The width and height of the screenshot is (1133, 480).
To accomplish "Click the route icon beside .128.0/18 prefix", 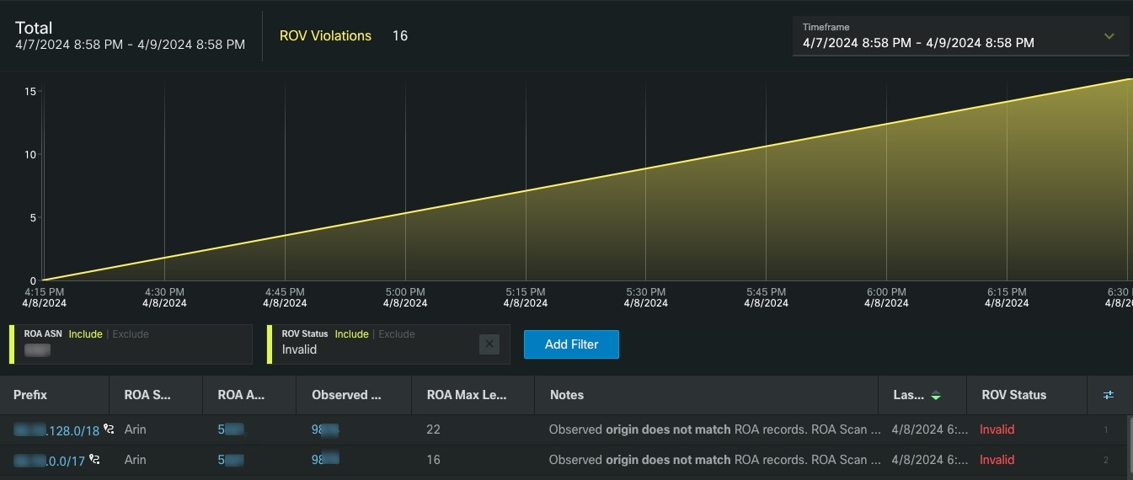I will pos(108,429).
